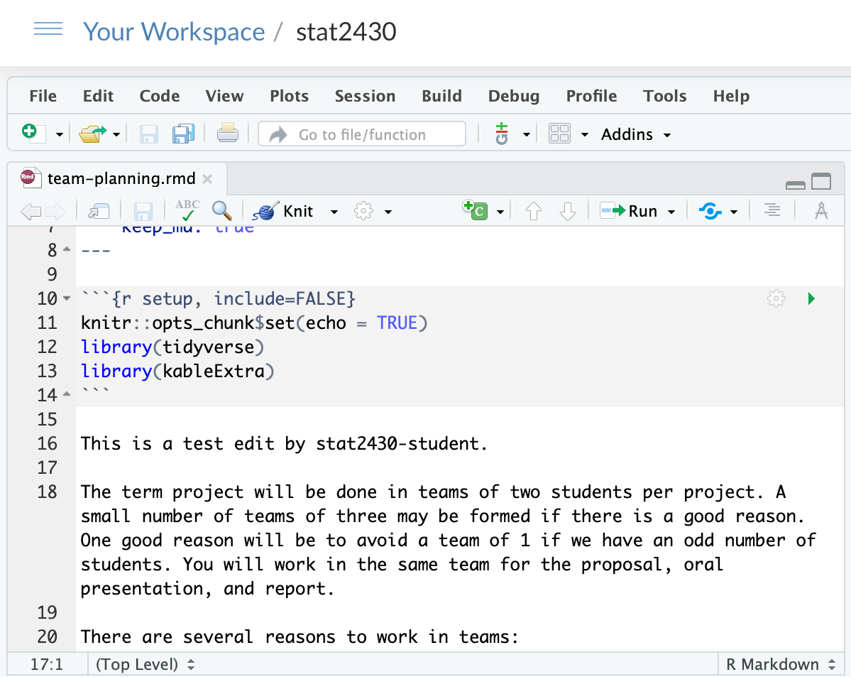
Task: Open the Tools menu
Action: tap(665, 96)
